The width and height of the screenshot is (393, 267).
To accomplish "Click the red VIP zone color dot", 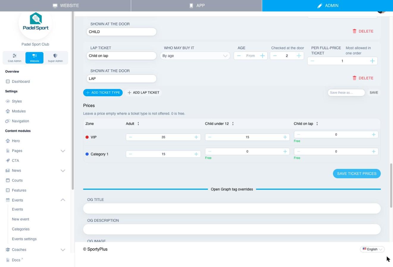I will tap(87, 137).
